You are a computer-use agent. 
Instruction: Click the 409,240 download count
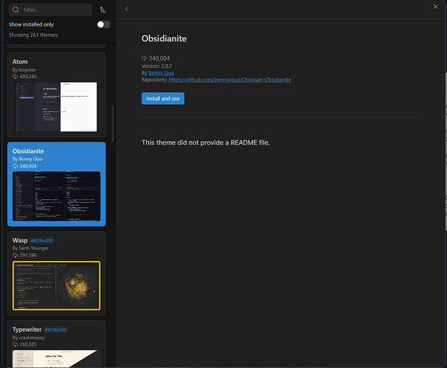coord(28,77)
